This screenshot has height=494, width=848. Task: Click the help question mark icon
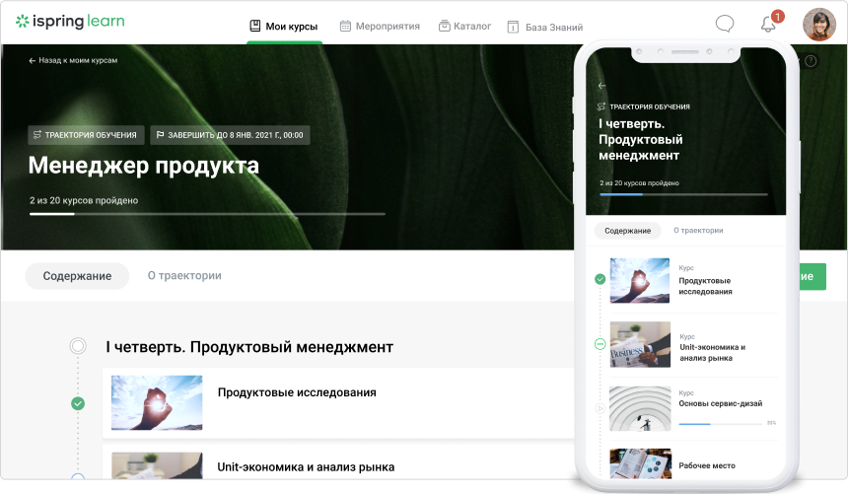[811, 61]
